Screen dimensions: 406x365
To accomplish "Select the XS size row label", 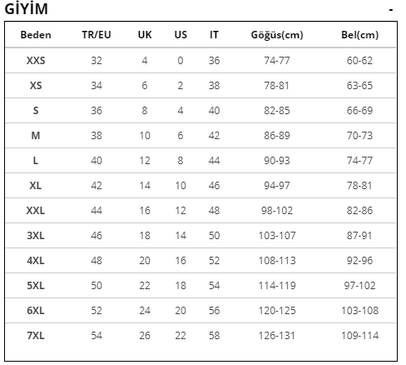I will coord(36,86).
